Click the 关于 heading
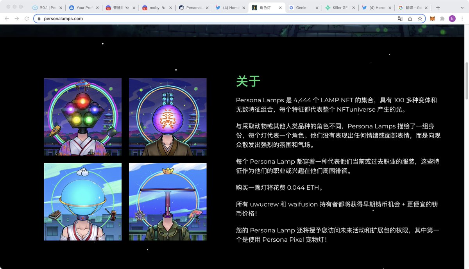This screenshot has height=269, width=469. tap(248, 81)
